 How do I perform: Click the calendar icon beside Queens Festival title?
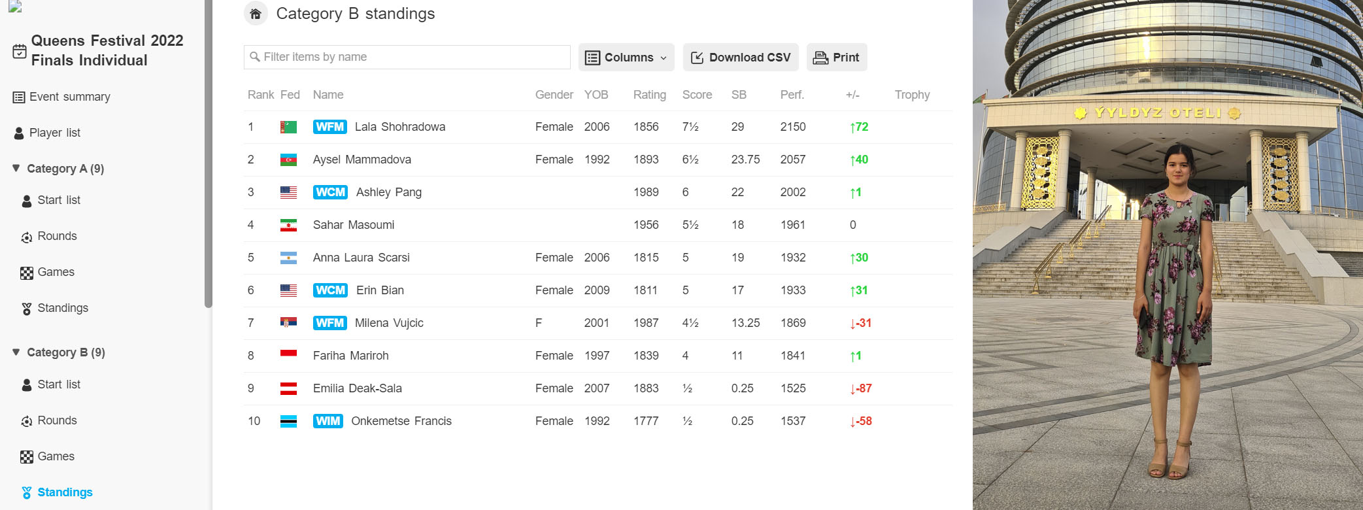(20, 51)
